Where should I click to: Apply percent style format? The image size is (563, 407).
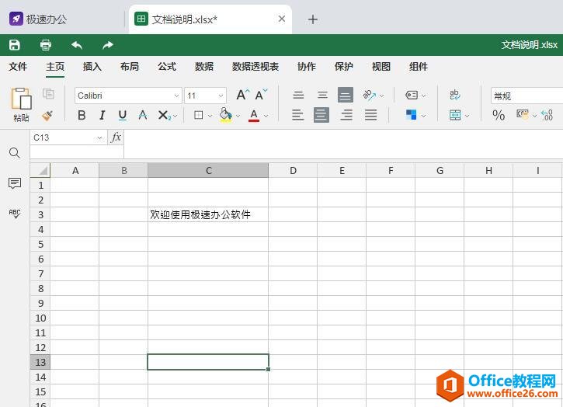499,115
